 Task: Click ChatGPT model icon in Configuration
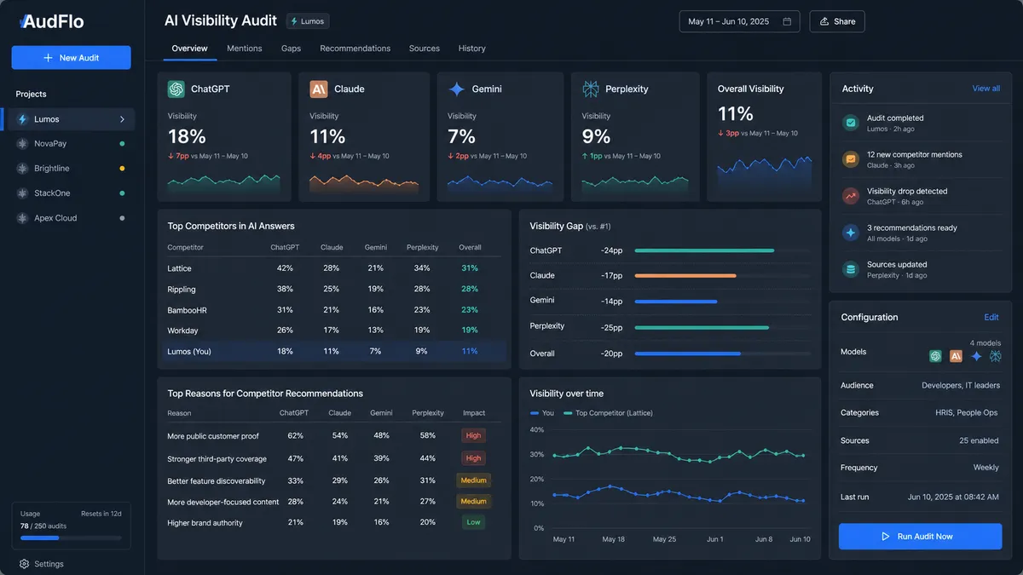point(935,356)
